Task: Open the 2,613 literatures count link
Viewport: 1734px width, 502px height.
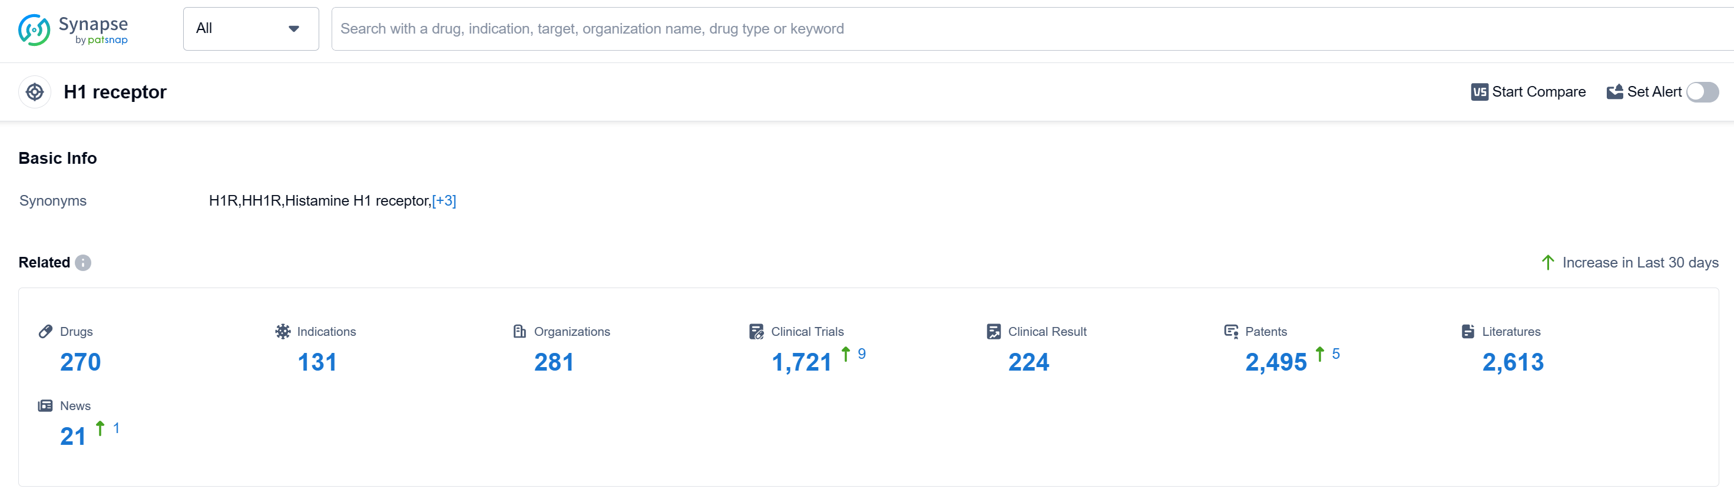Action: (x=1512, y=362)
